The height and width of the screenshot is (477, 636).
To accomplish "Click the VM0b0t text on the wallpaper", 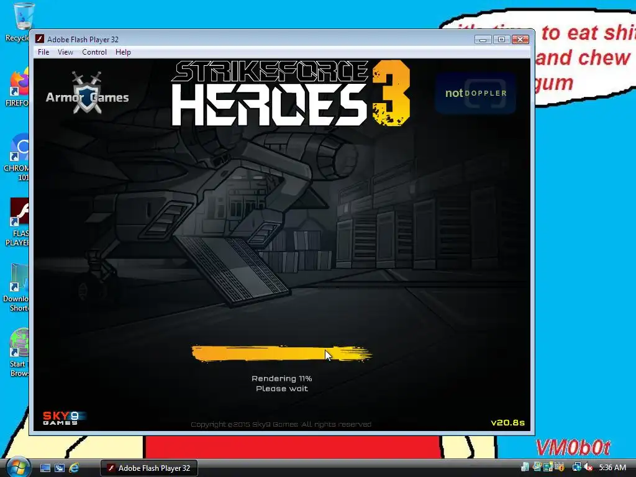I will click(573, 448).
